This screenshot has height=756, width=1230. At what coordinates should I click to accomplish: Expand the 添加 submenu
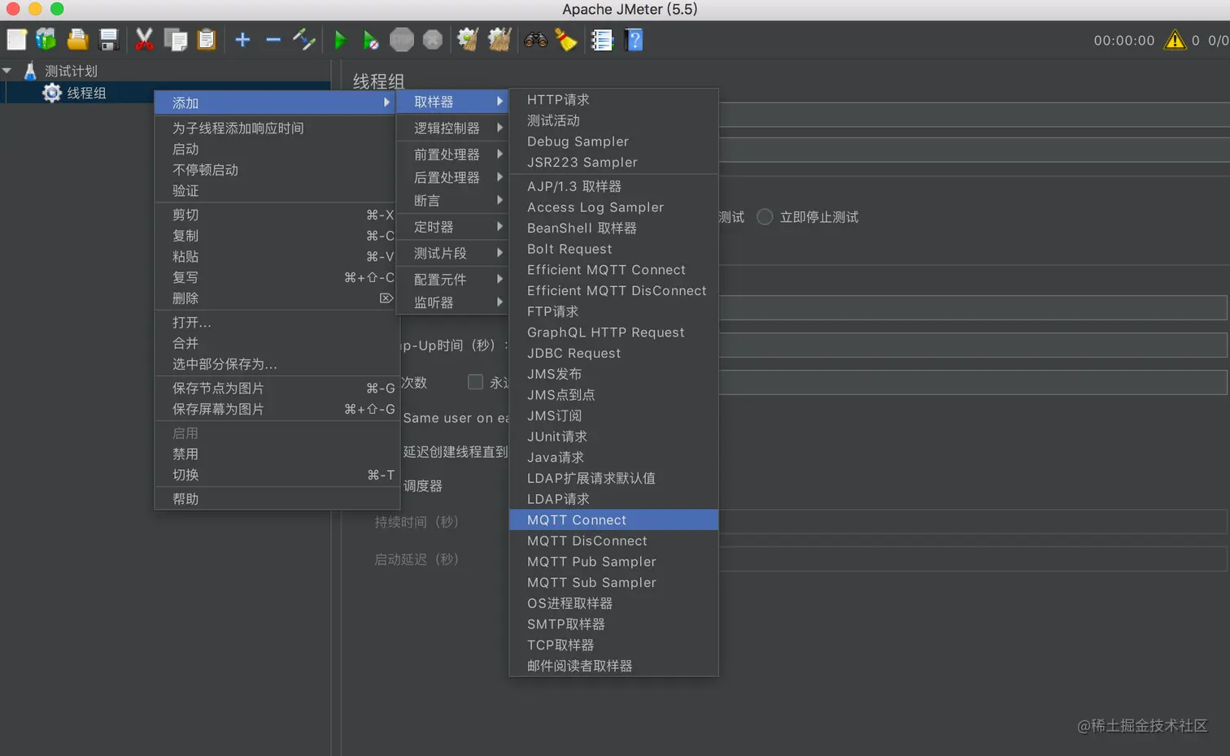point(275,102)
